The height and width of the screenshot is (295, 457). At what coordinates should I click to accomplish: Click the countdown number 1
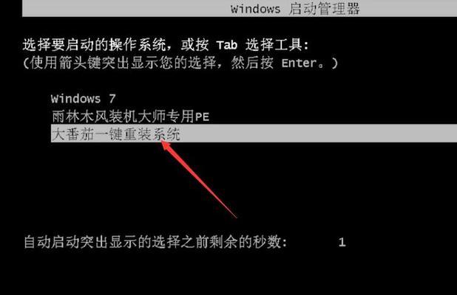click(342, 242)
